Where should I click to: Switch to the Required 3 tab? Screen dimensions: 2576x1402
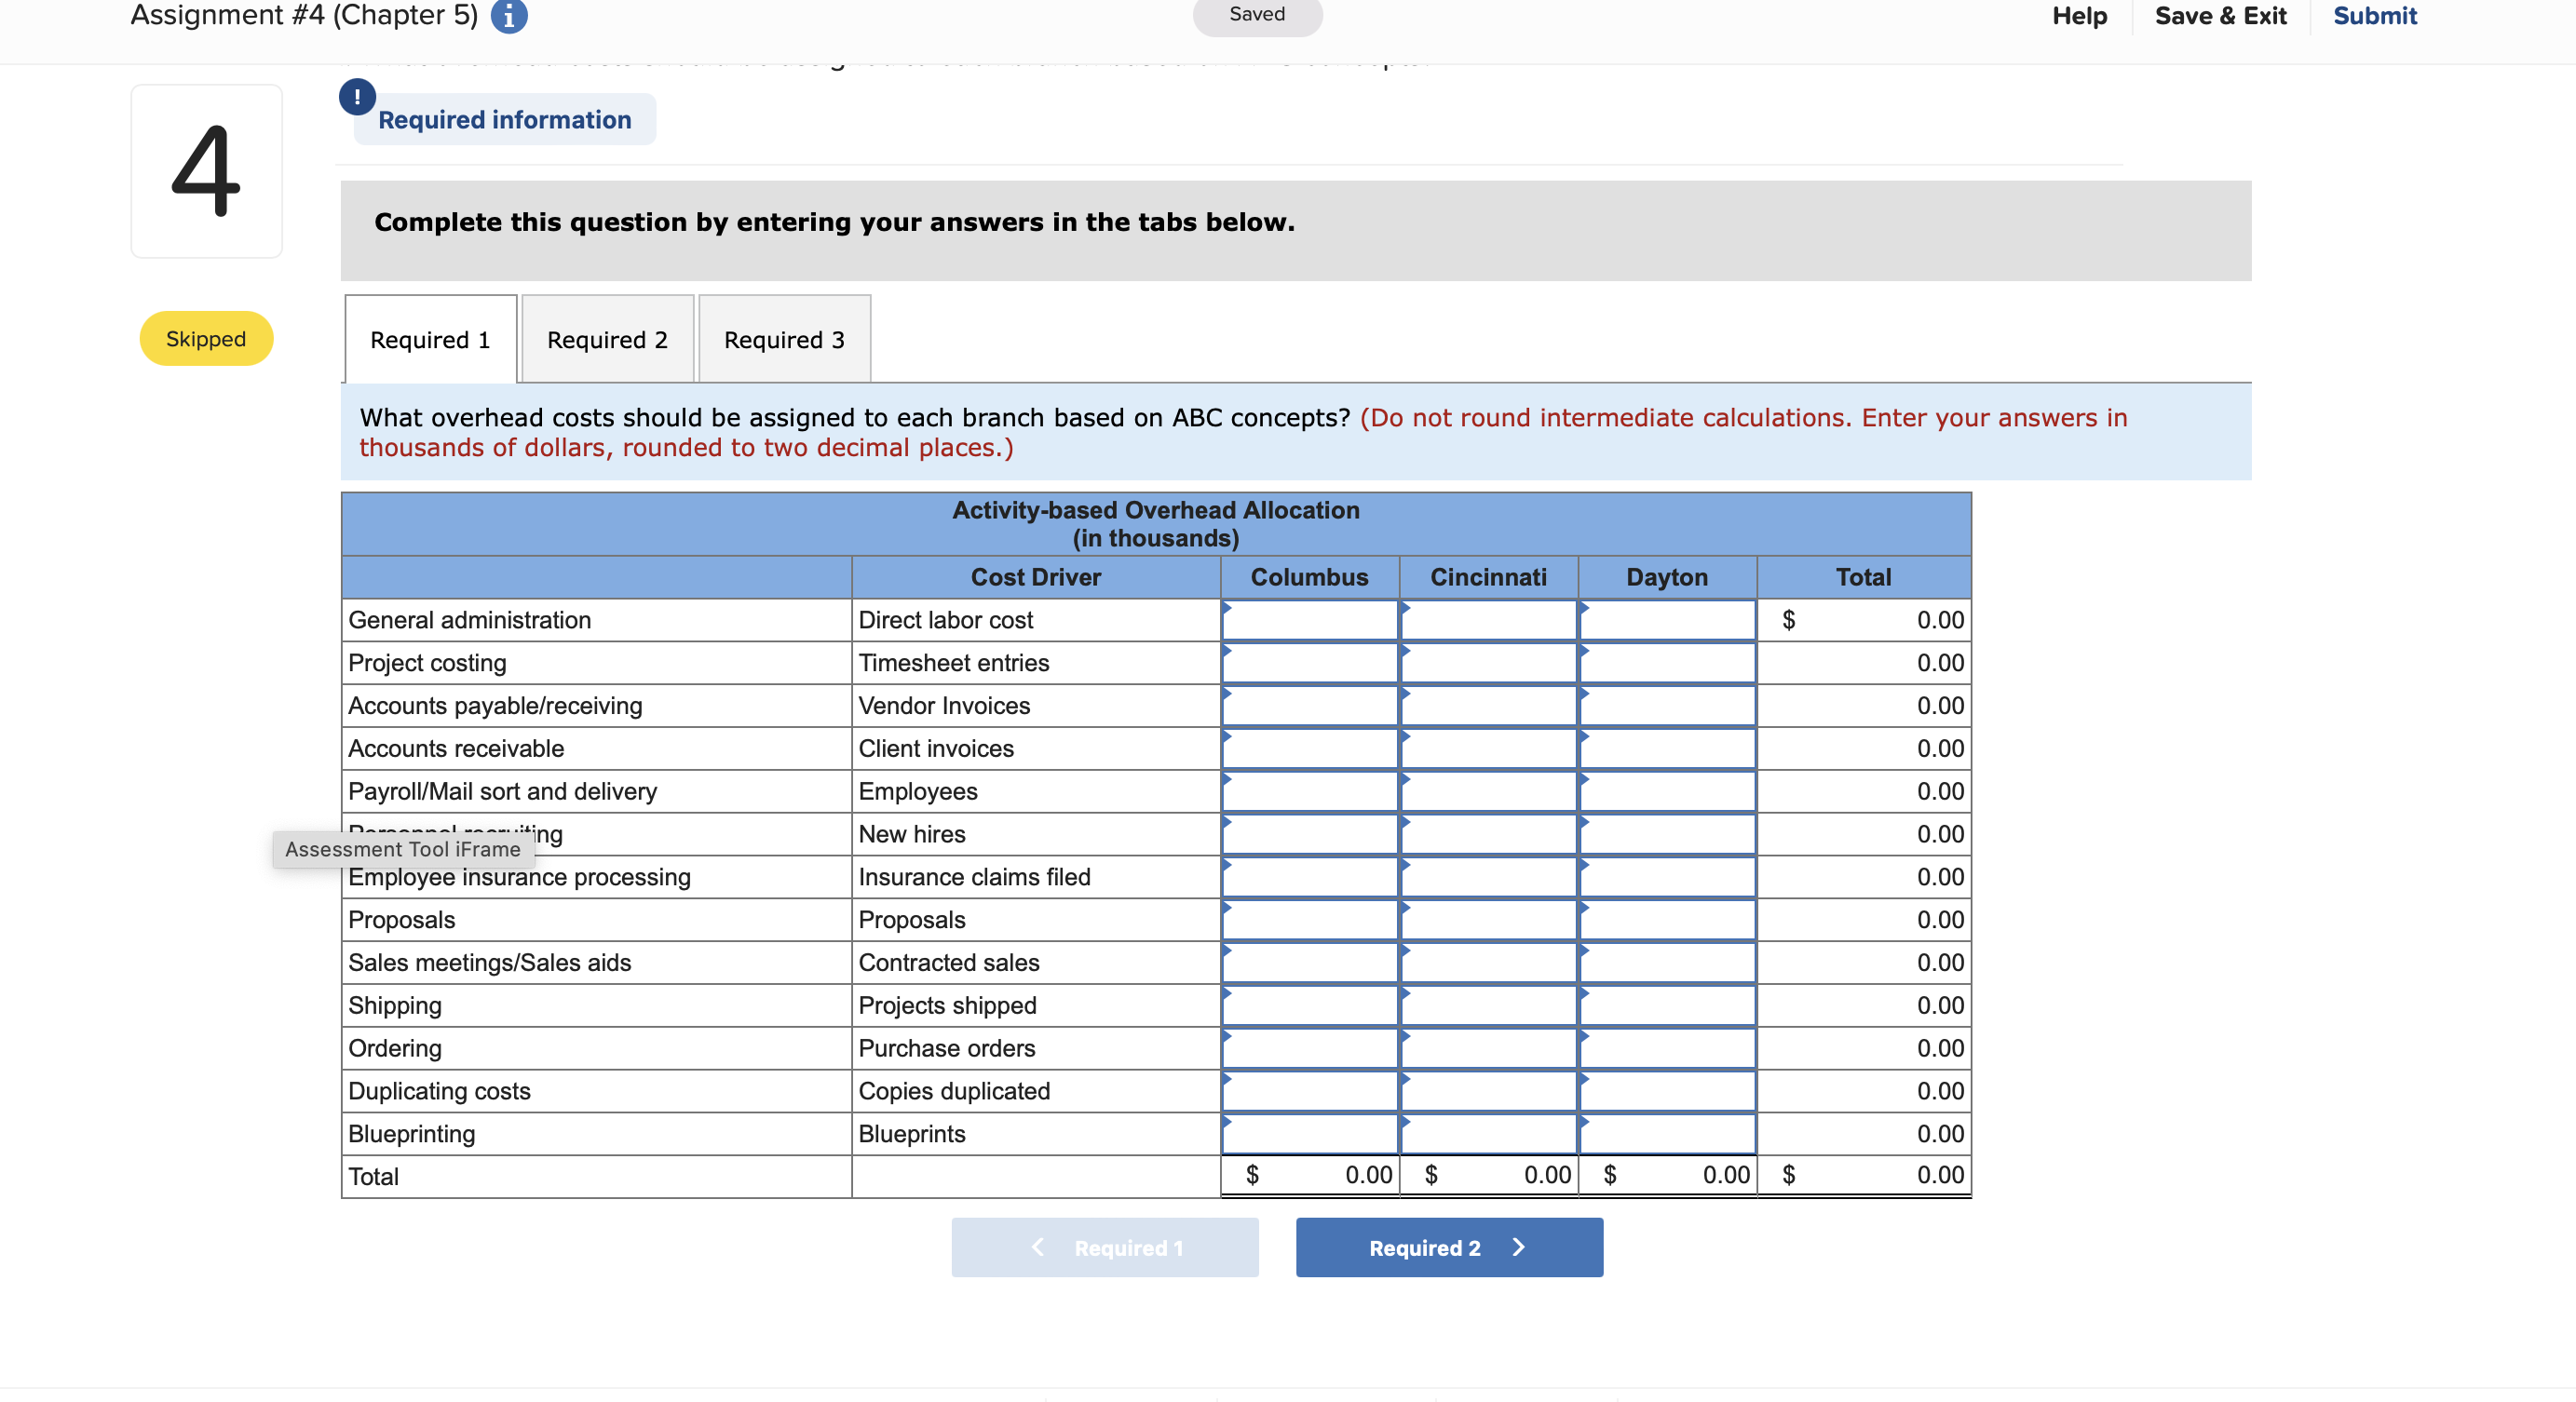pos(784,339)
